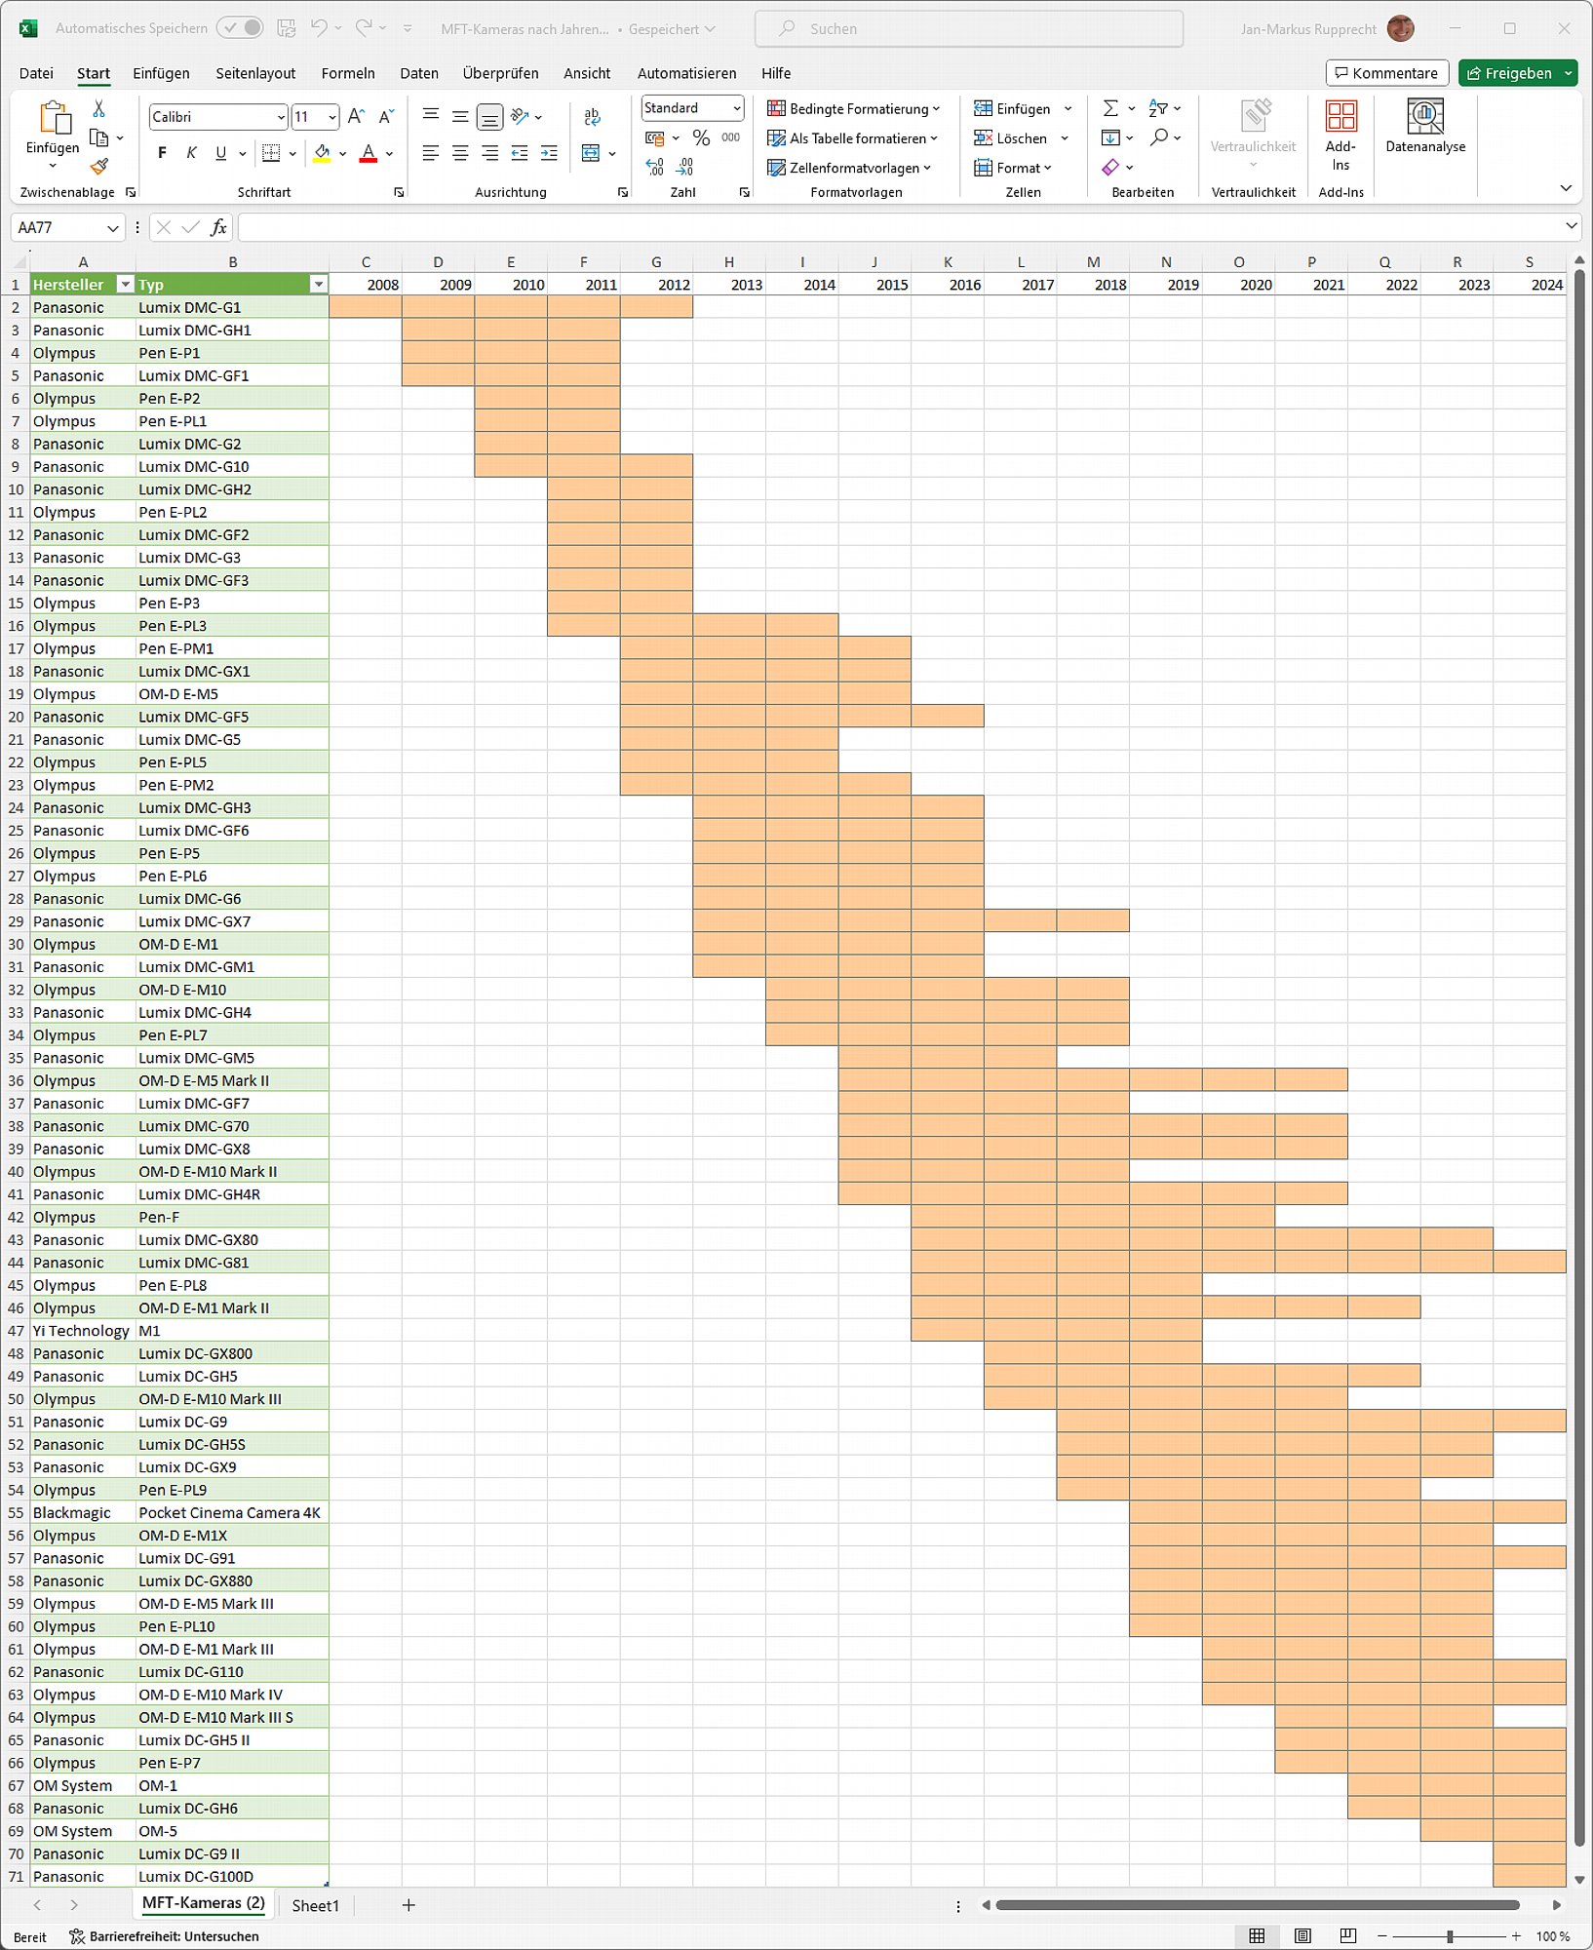
Task: Click the AutoSum sigma icon
Action: (1110, 108)
